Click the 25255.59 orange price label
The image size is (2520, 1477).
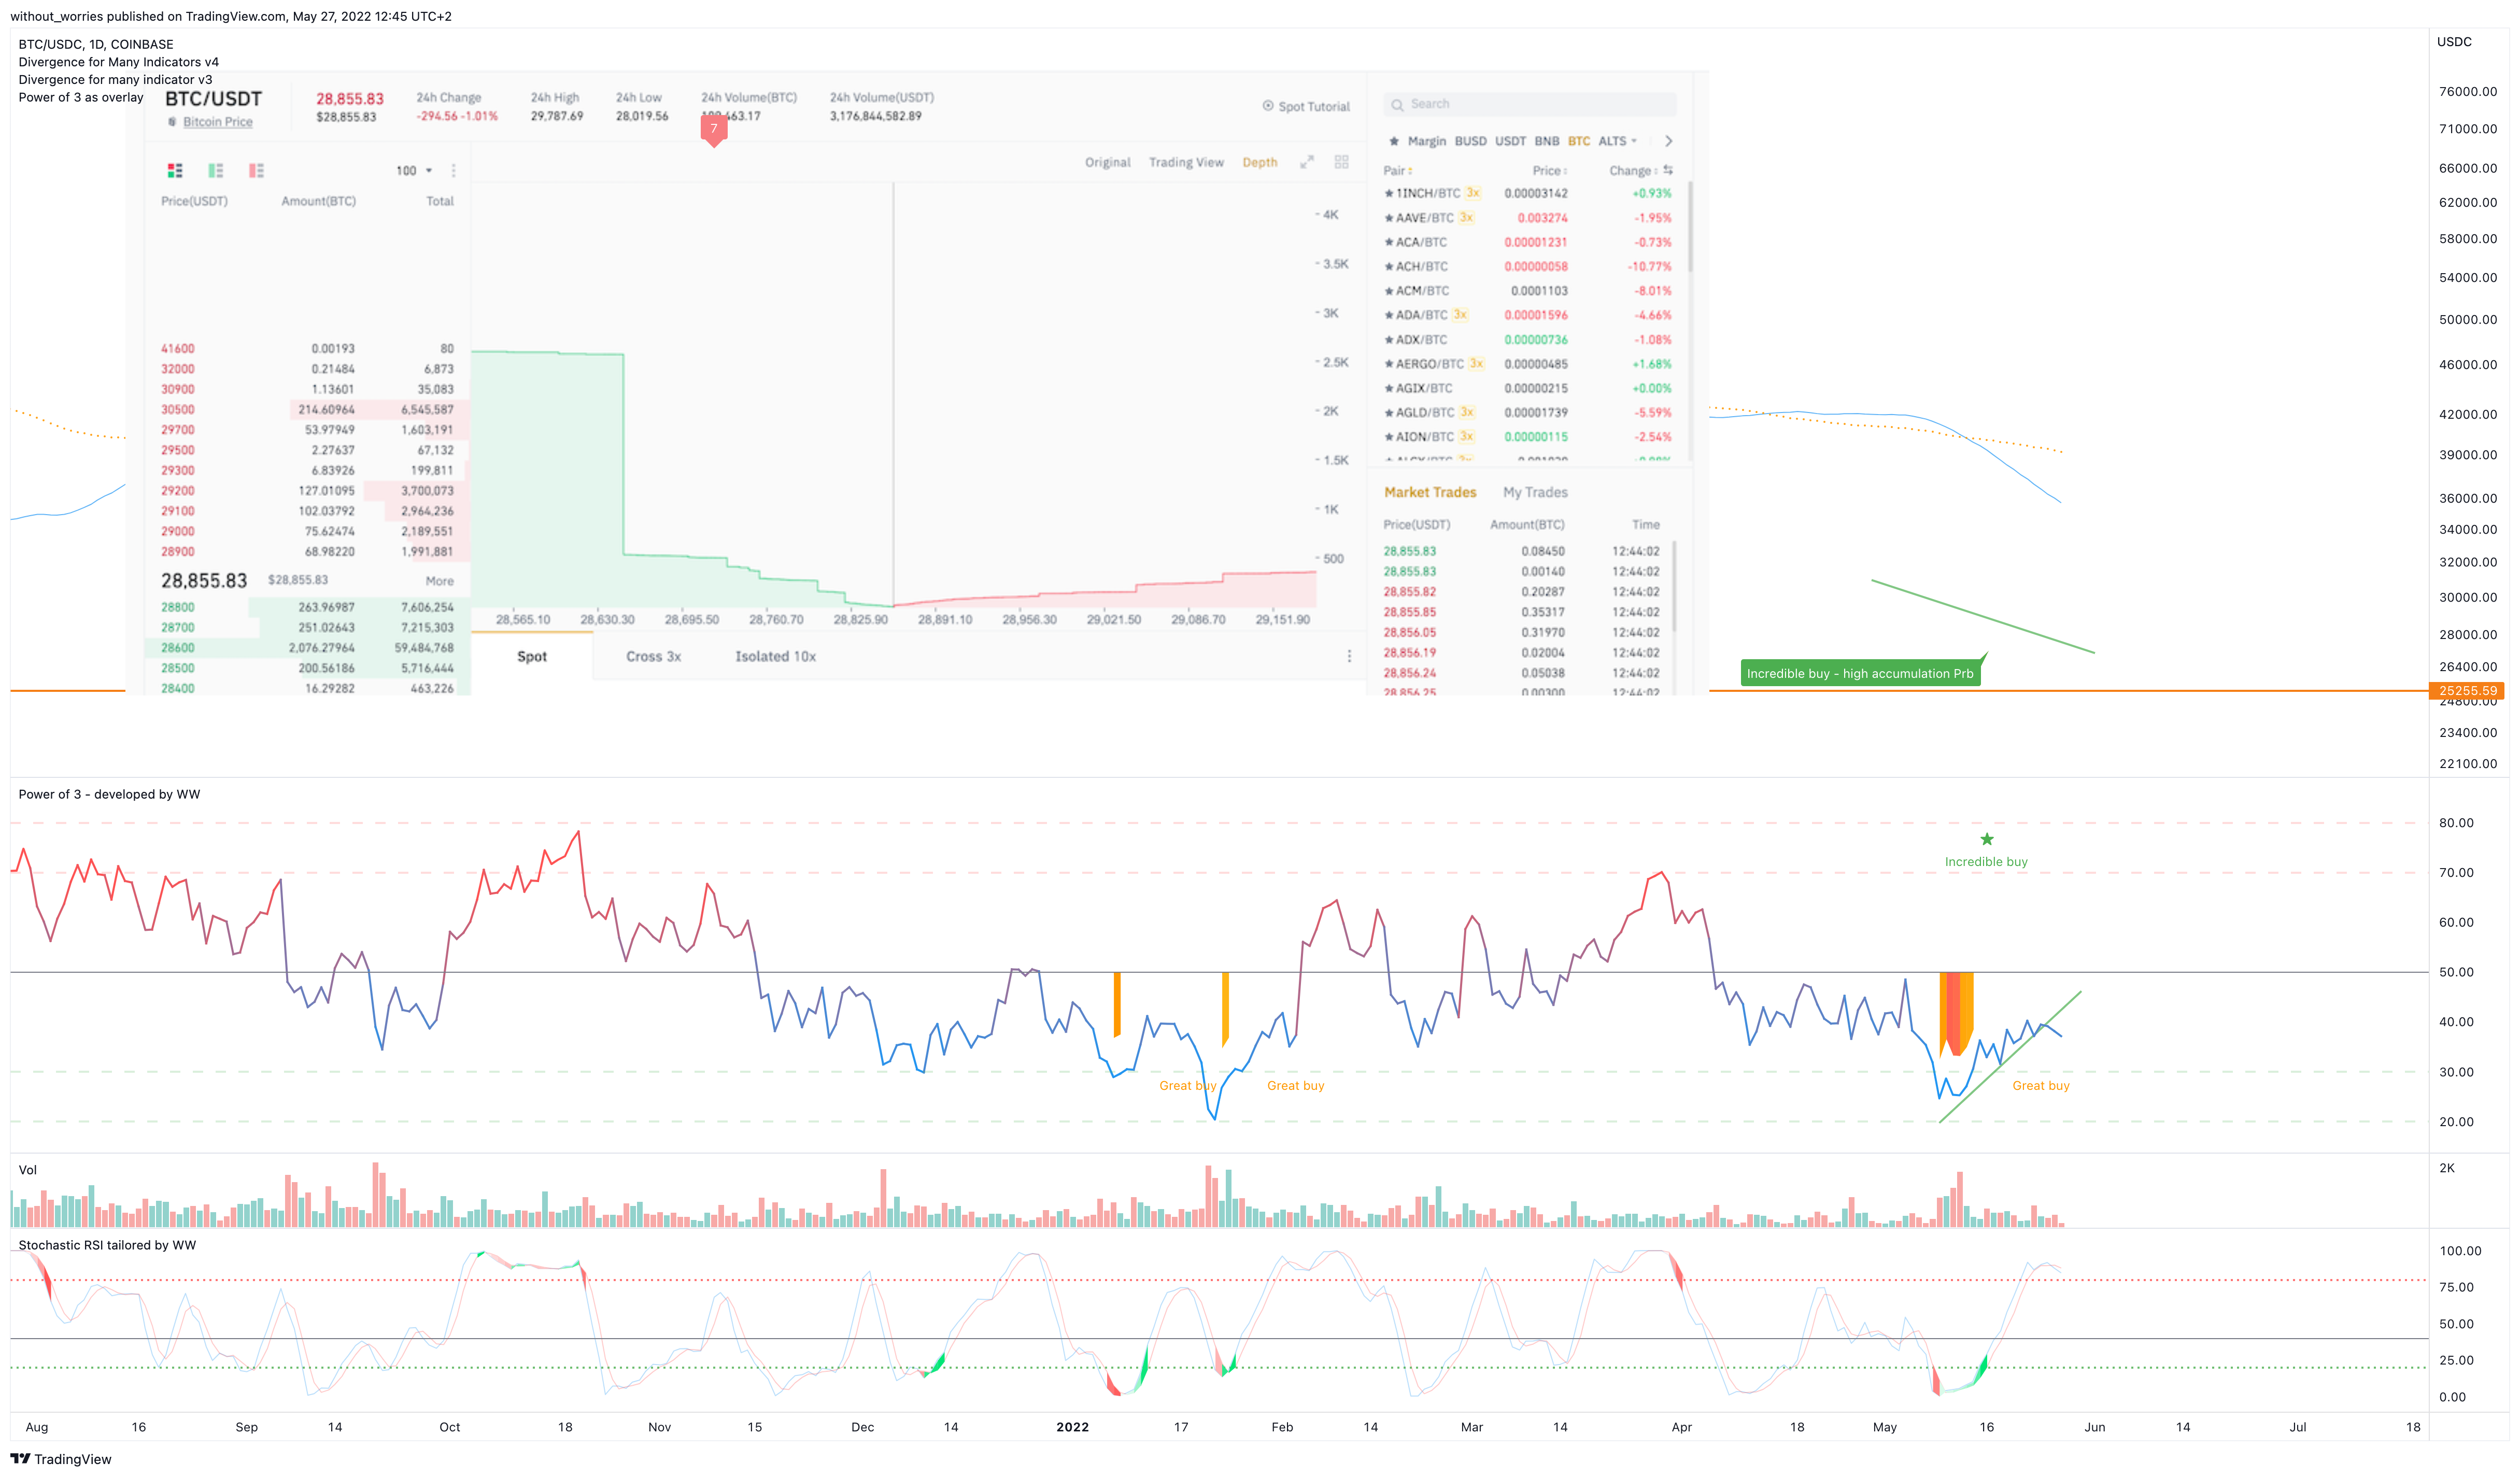click(2467, 690)
